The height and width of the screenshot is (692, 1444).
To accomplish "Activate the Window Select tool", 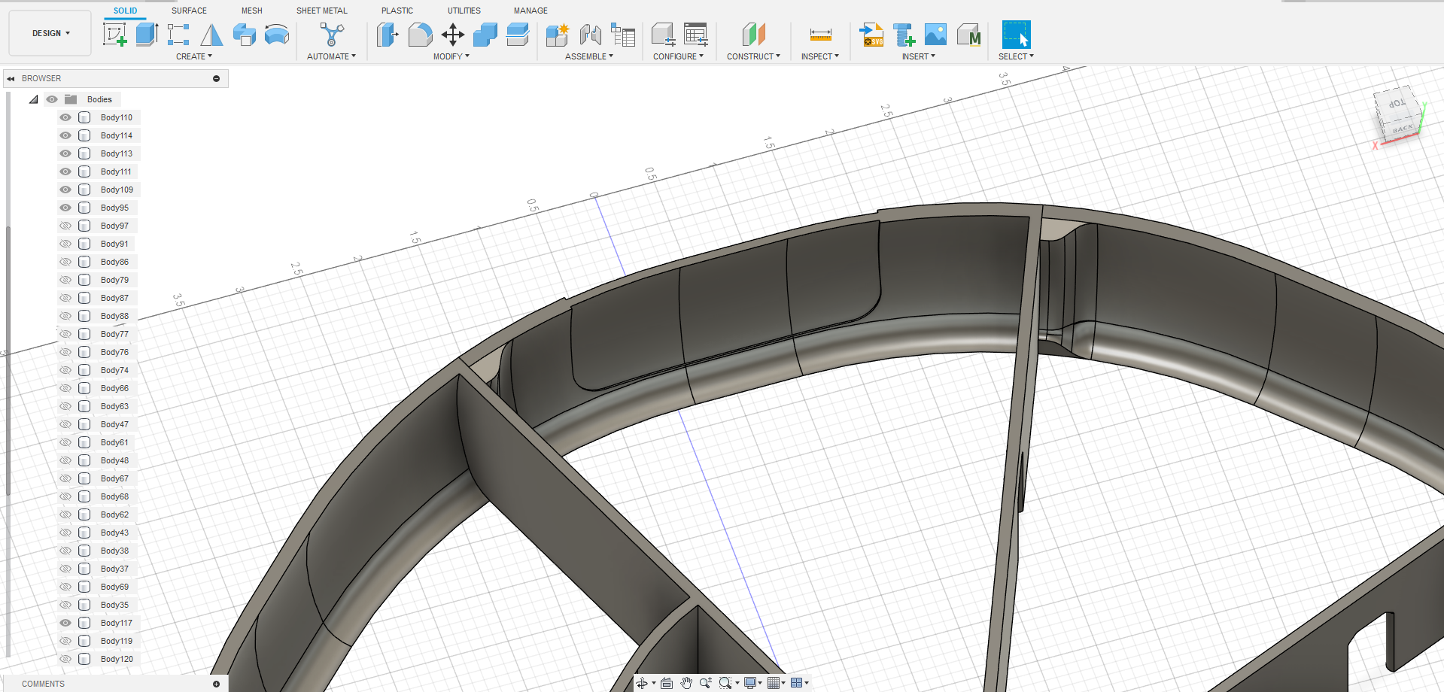I will 1016,35.
